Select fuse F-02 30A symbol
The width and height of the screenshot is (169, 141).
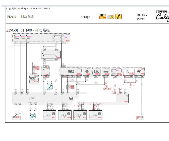tap(15, 37)
